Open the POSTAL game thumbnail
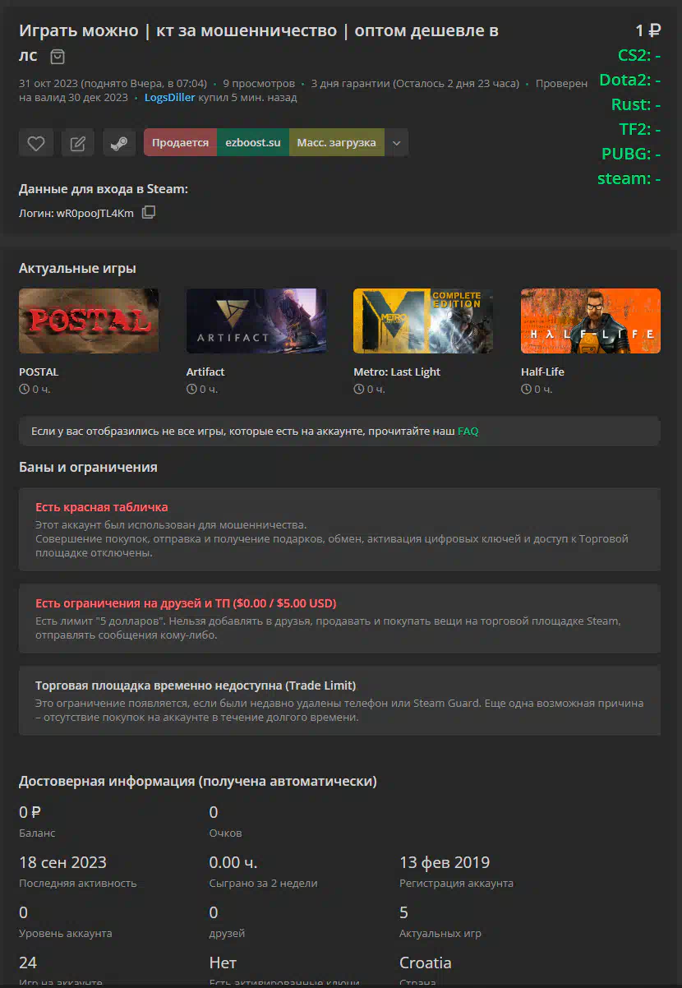The image size is (682, 988). pyautogui.click(x=89, y=321)
